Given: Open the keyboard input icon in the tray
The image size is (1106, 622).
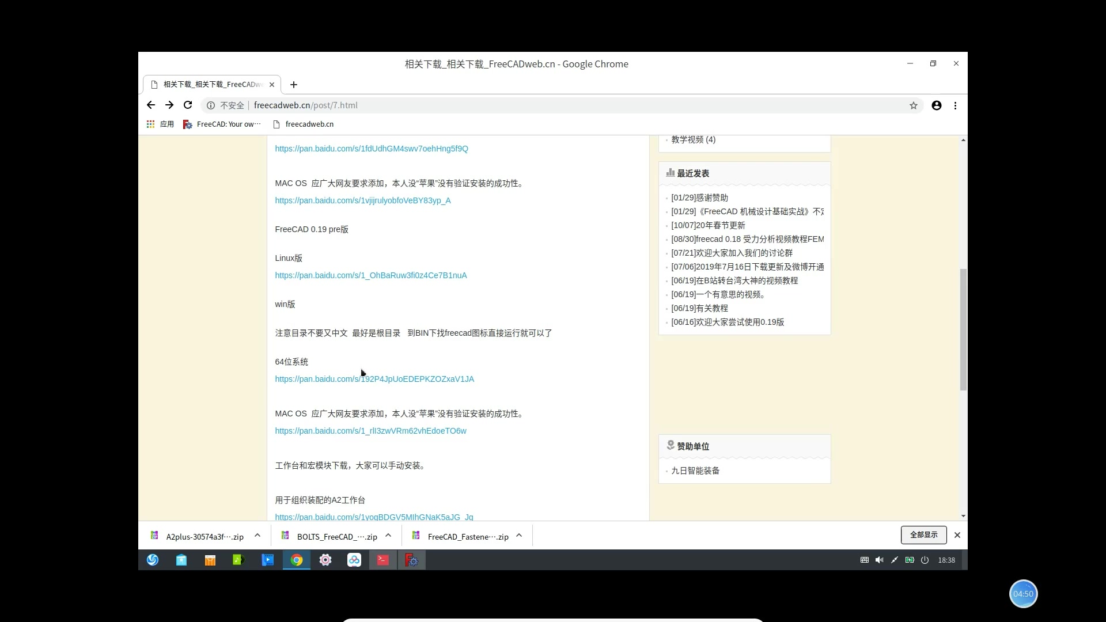Looking at the screenshot, I should 864,560.
